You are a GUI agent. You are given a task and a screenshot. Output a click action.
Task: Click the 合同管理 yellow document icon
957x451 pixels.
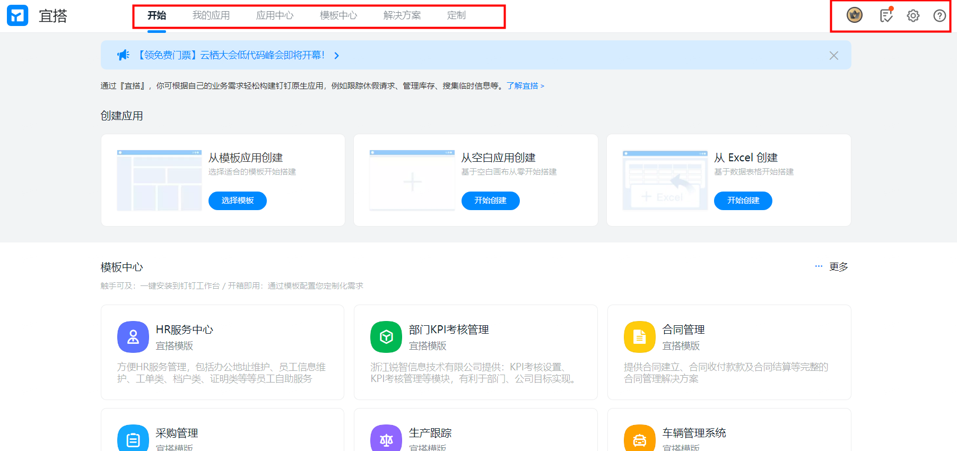(640, 337)
